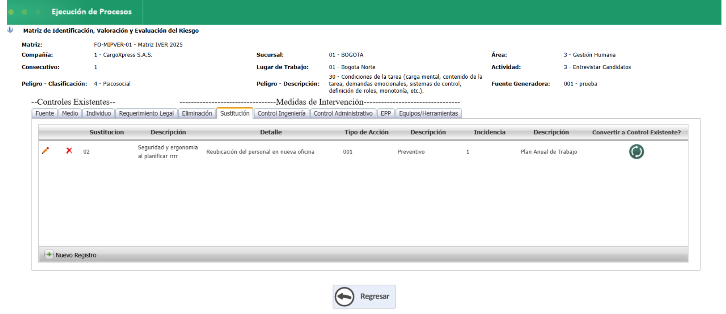Click the Convertir a Control Existente? header

636,132
